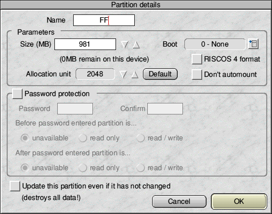Click the Boot field showing 0 - None
The height and width of the screenshot is (214, 272).
tap(215, 44)
